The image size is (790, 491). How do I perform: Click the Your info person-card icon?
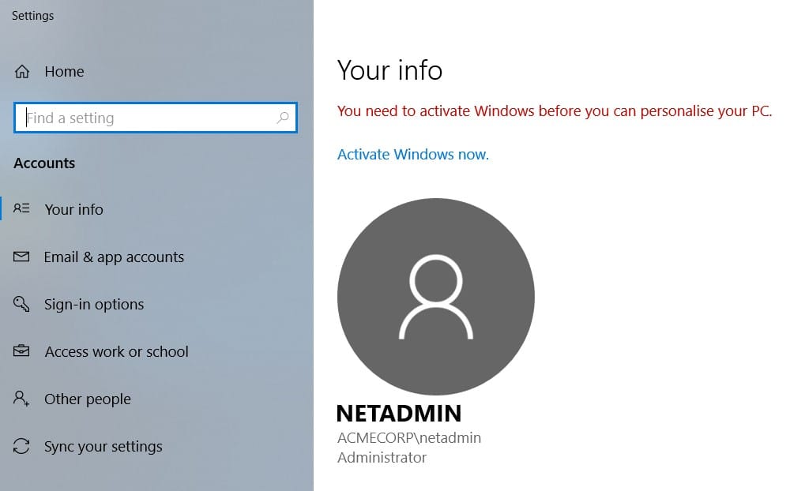pos(21,208)
